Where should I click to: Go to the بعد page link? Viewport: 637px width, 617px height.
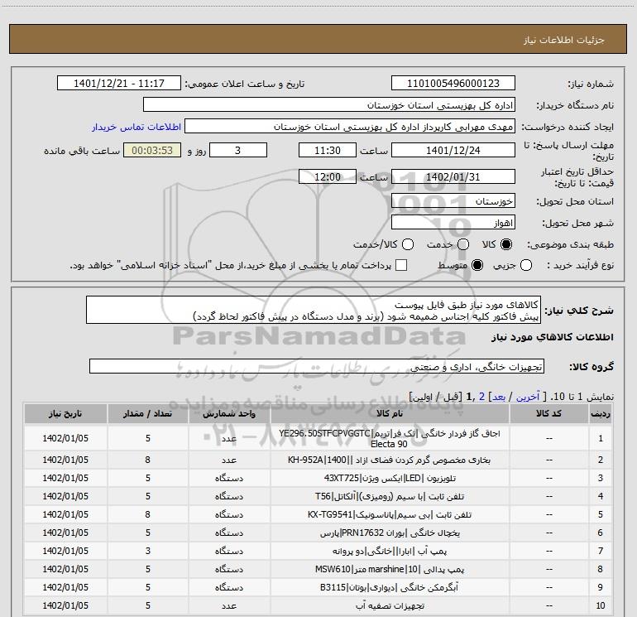point(499,397)
